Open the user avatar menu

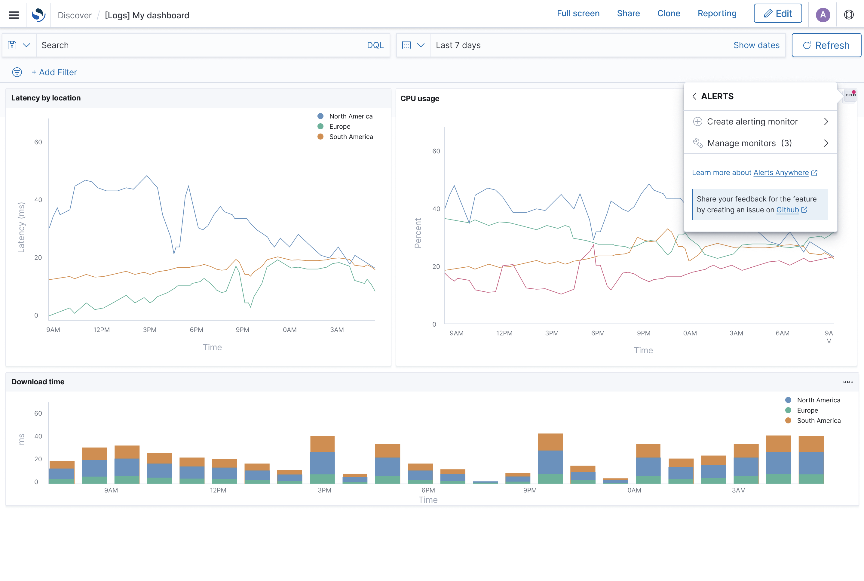pyautogui.click(x=823, y=15)
